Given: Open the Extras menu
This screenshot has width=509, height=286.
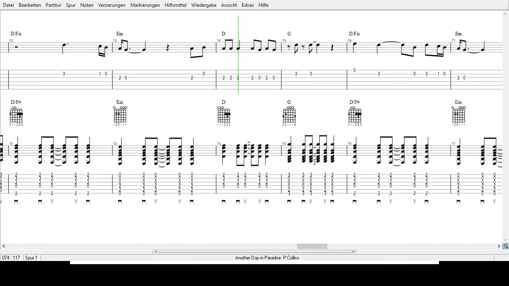Looking at the screenshot, I should [248, 5].
